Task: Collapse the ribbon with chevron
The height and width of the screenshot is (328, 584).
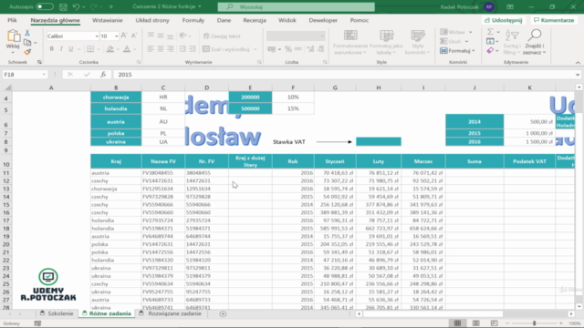Action: click(x=578, y=62)
